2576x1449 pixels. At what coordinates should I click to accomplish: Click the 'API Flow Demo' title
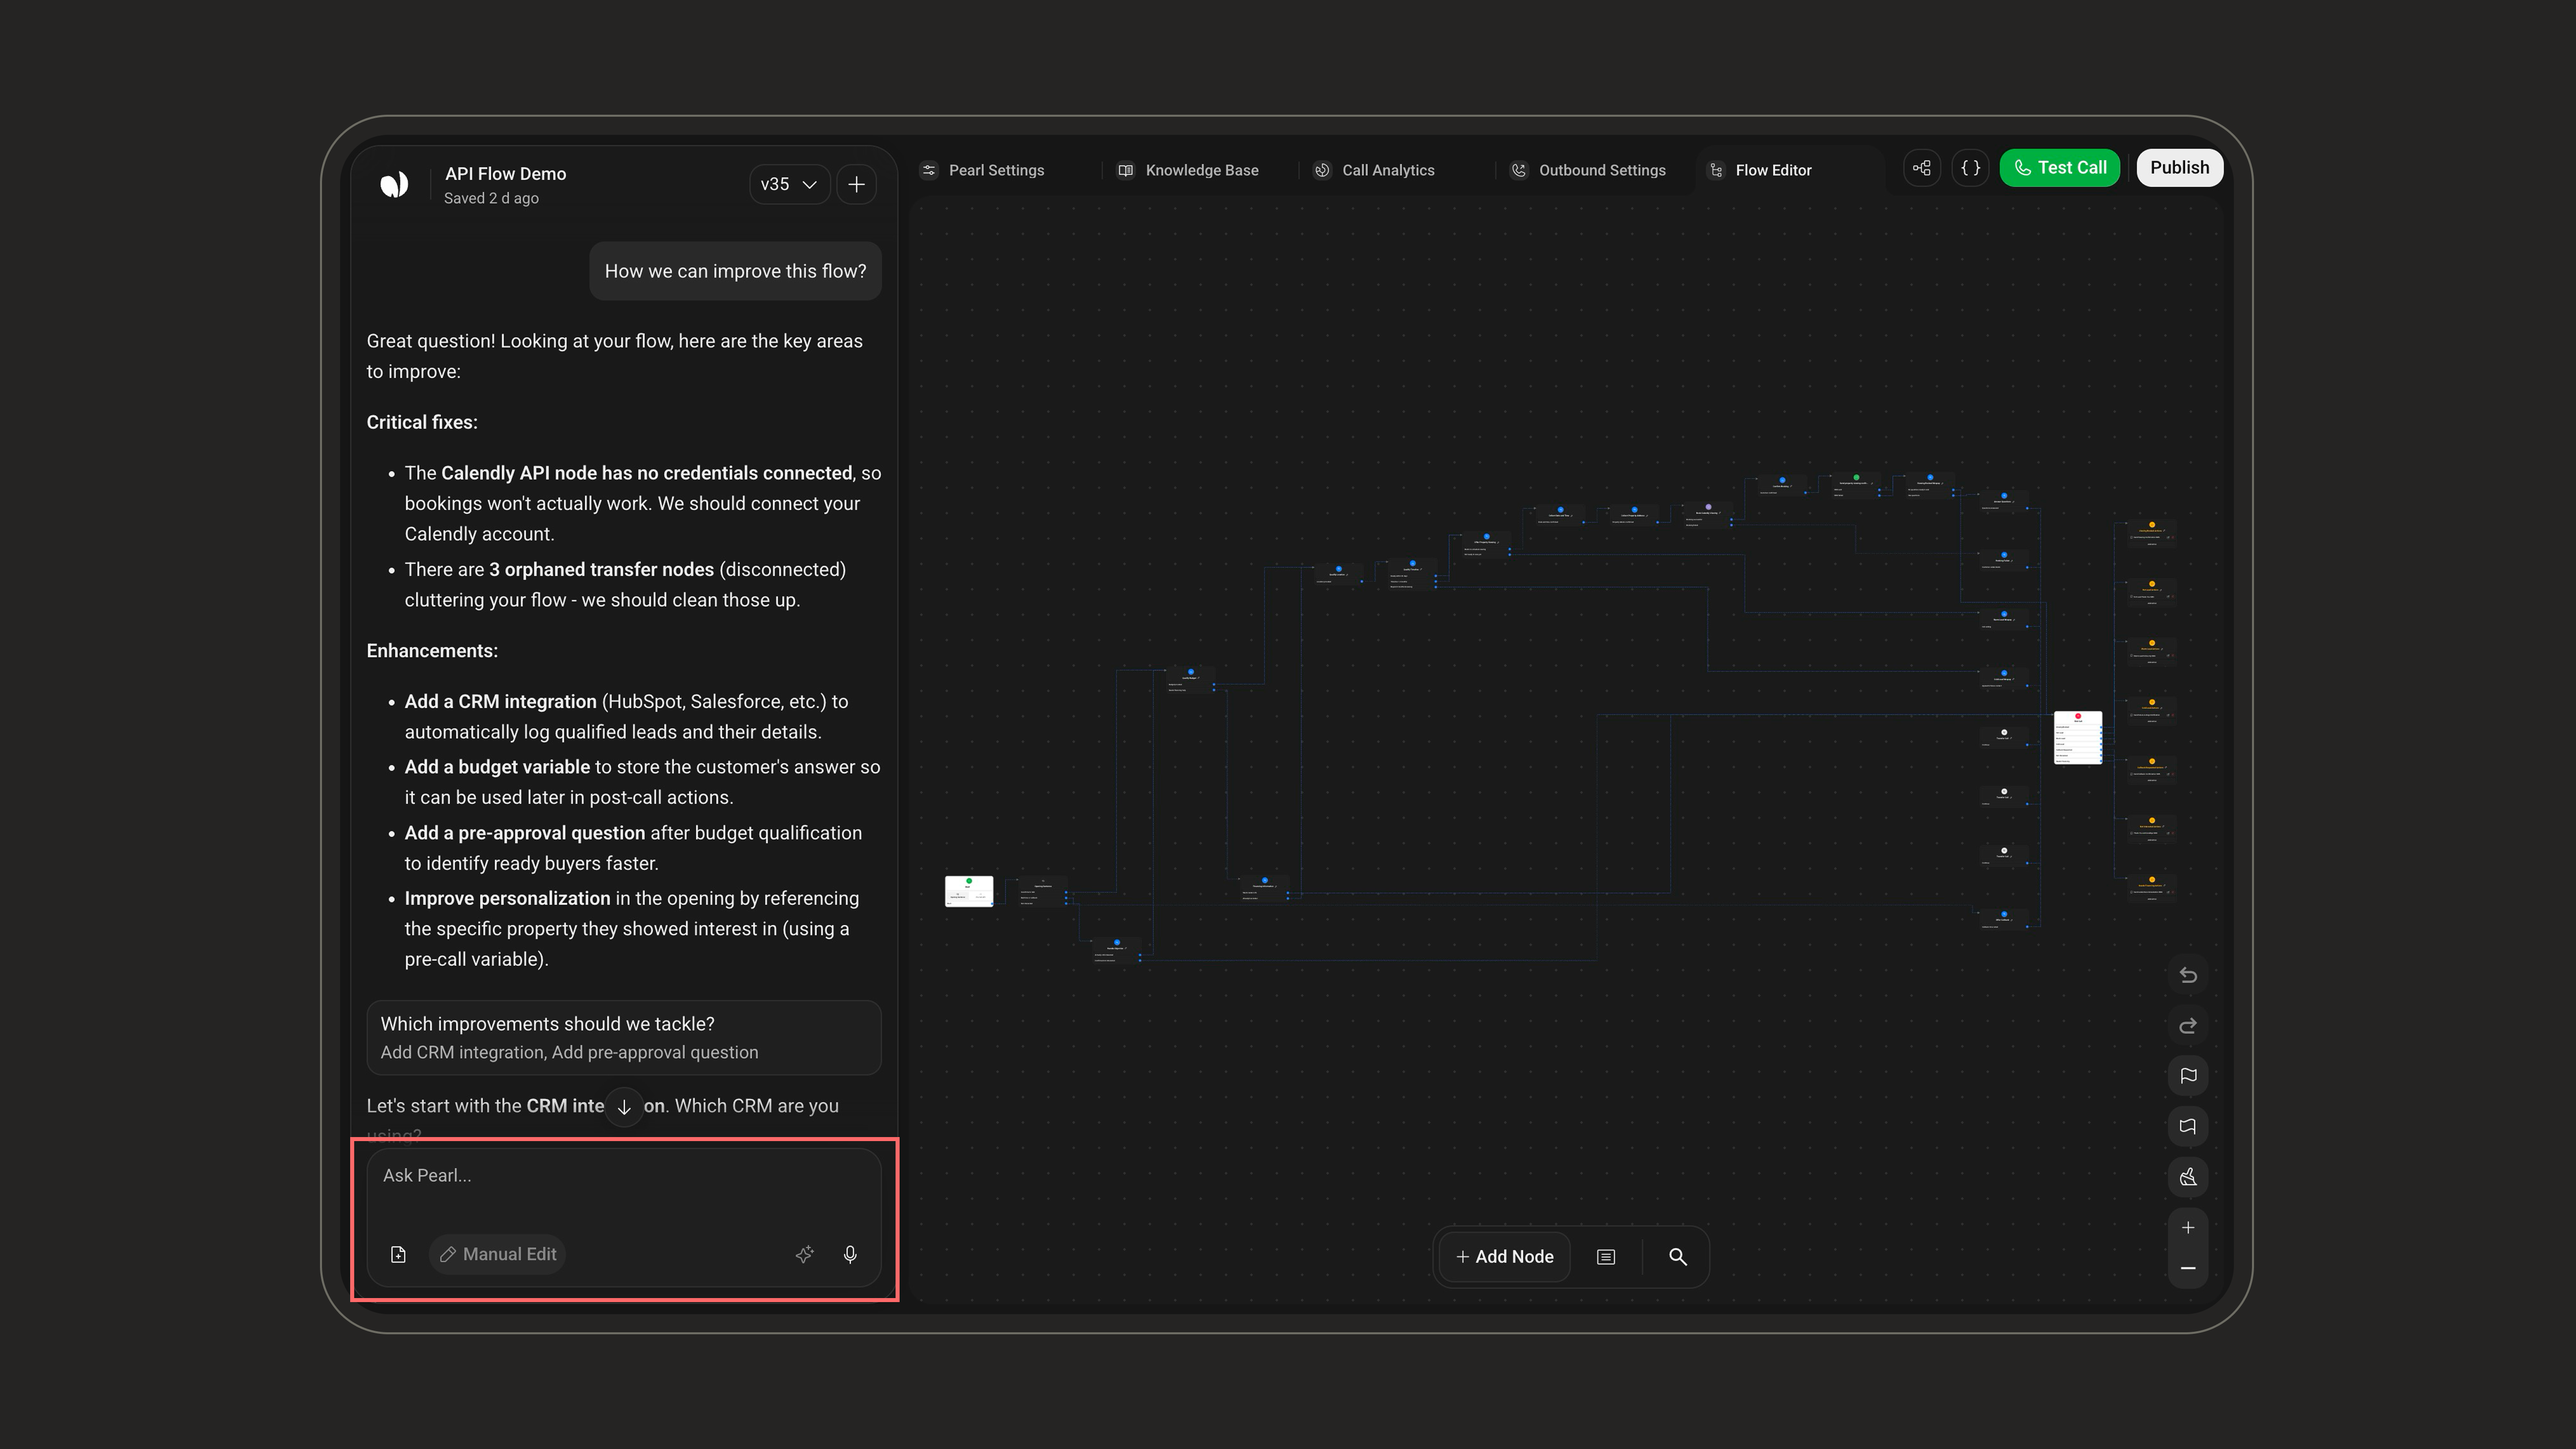click(505, 174)
